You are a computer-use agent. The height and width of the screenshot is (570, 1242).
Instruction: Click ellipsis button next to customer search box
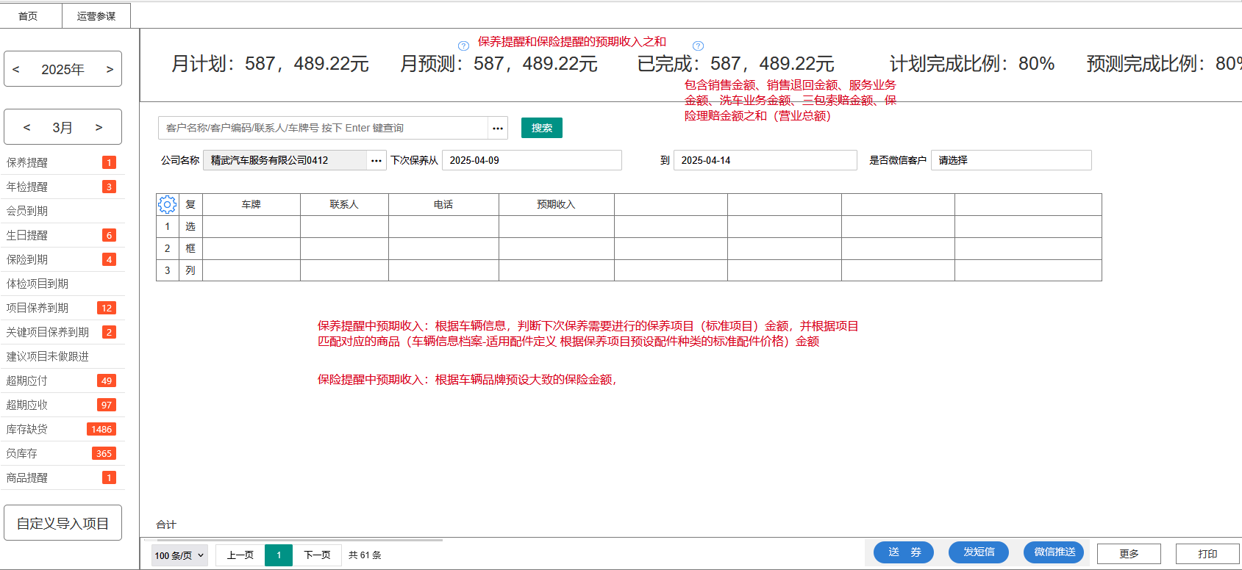click(498, 128)
